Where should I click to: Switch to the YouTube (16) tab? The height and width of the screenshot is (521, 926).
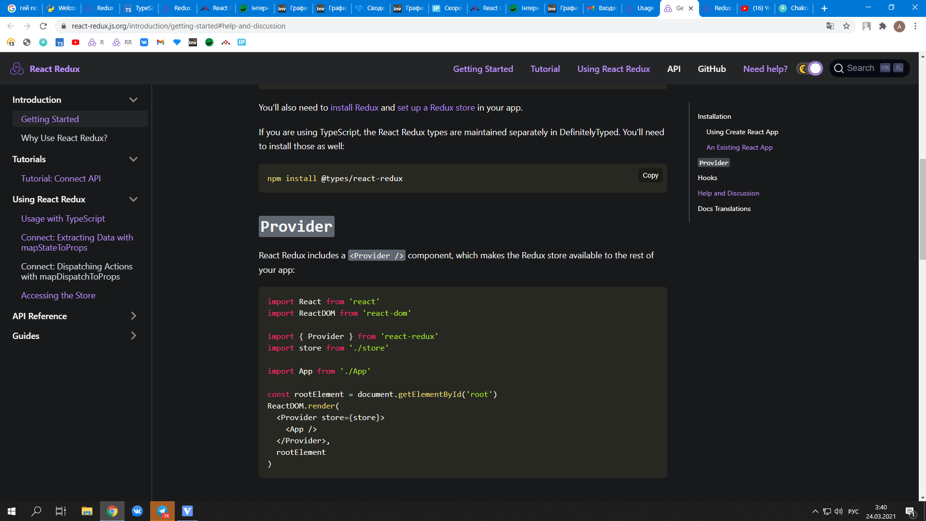757,8
